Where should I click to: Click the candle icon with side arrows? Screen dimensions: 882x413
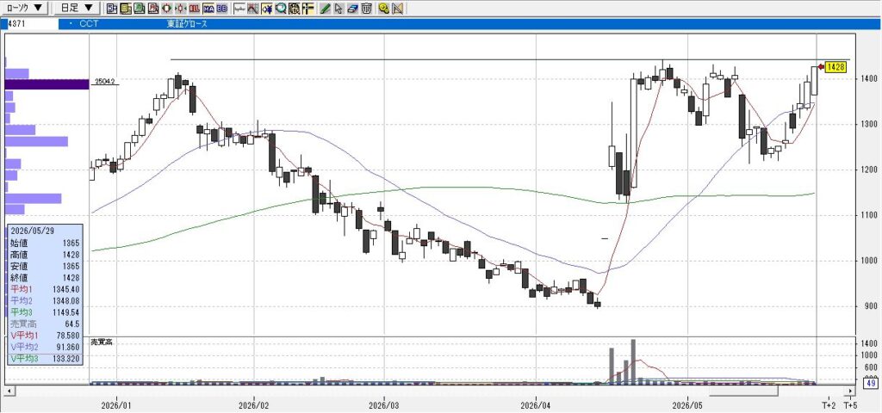(x=181, y=9)
